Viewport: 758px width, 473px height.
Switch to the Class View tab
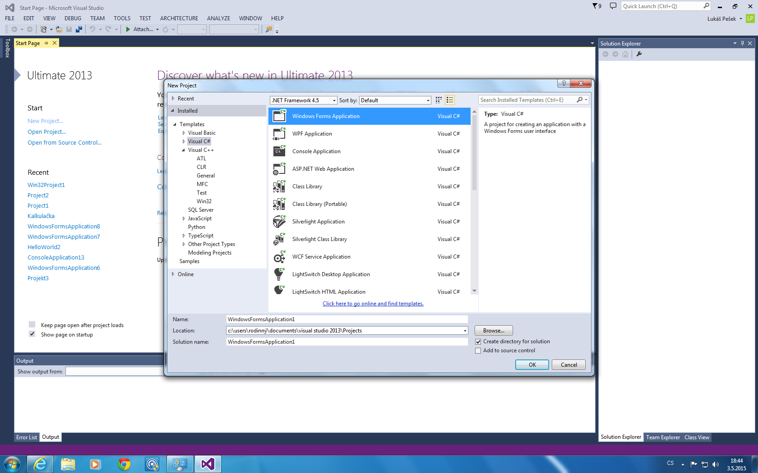[697, 437]
